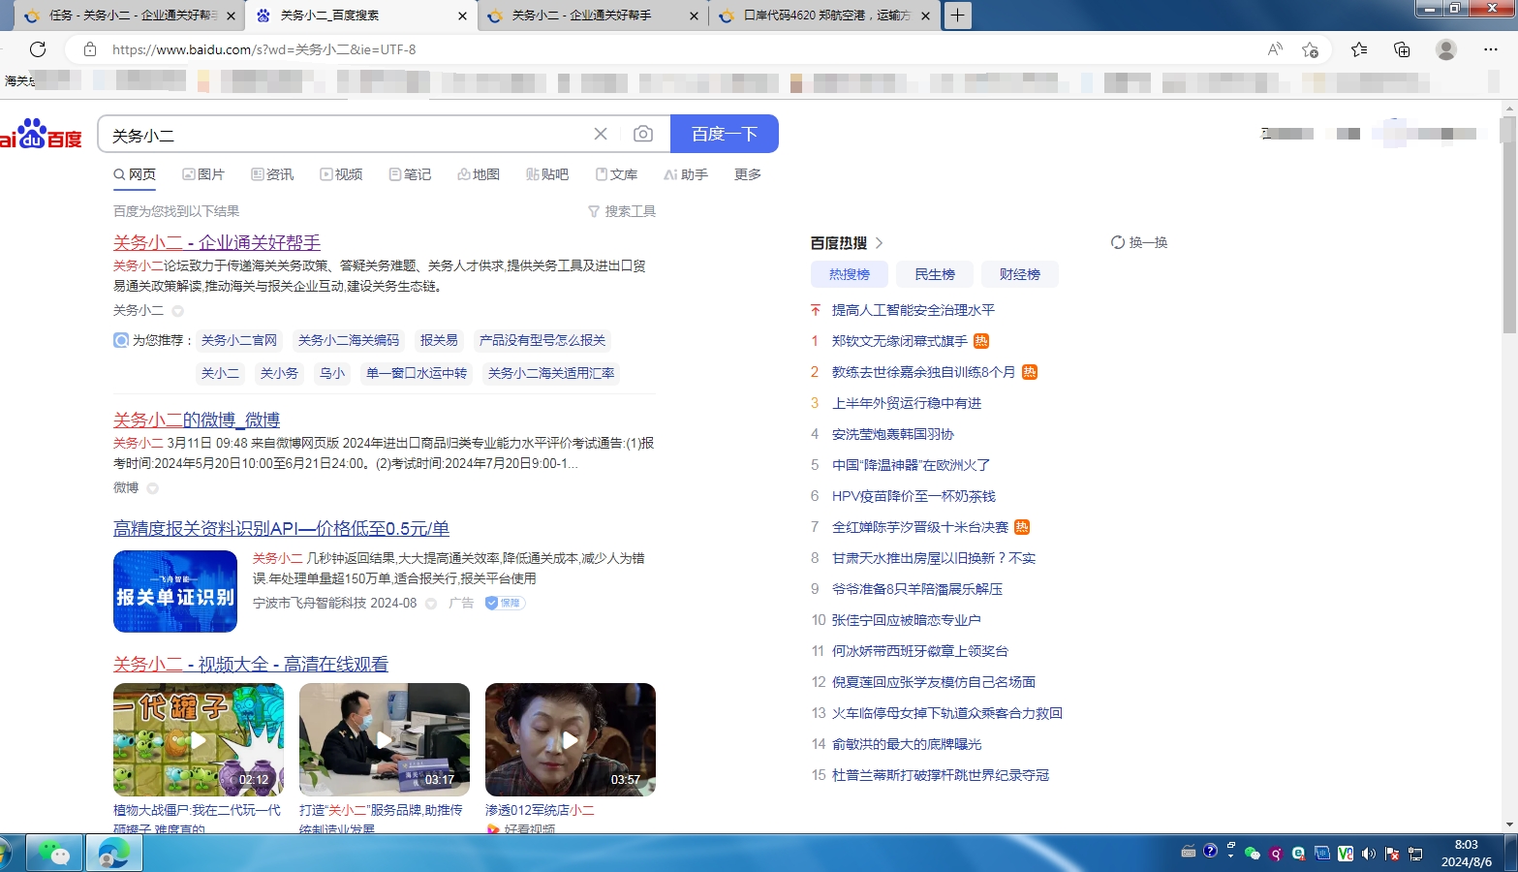Click the 百度一下 search button

coord(725,134)
